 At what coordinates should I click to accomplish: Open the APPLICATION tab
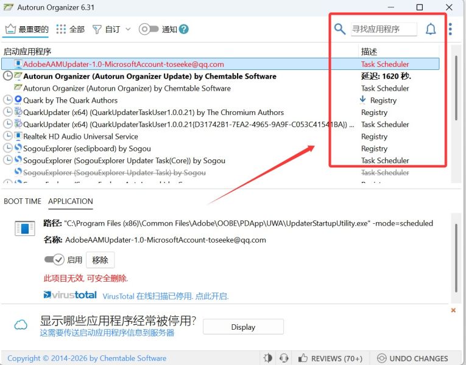point(71,201)
